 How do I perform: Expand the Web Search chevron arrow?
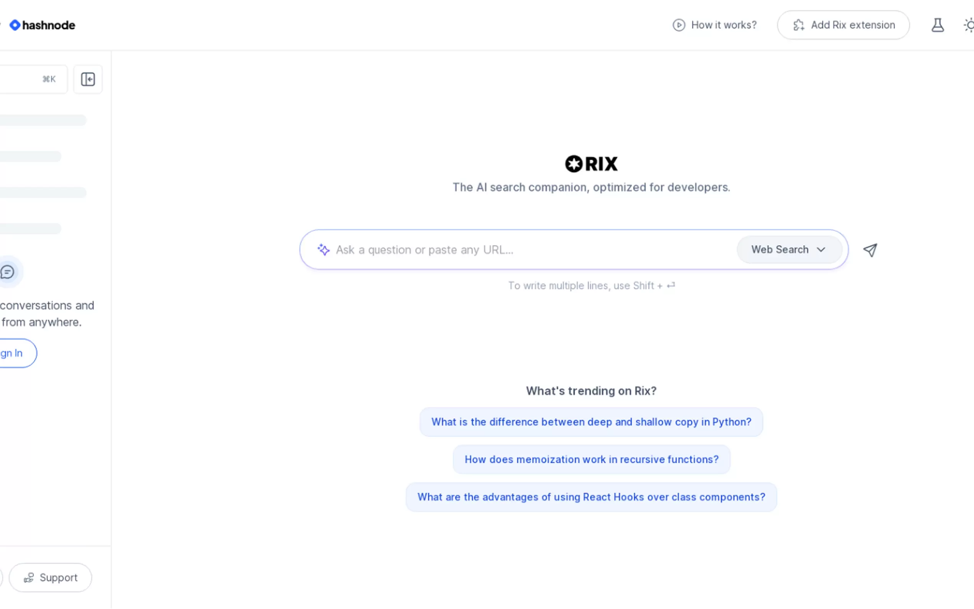point(821,250)
